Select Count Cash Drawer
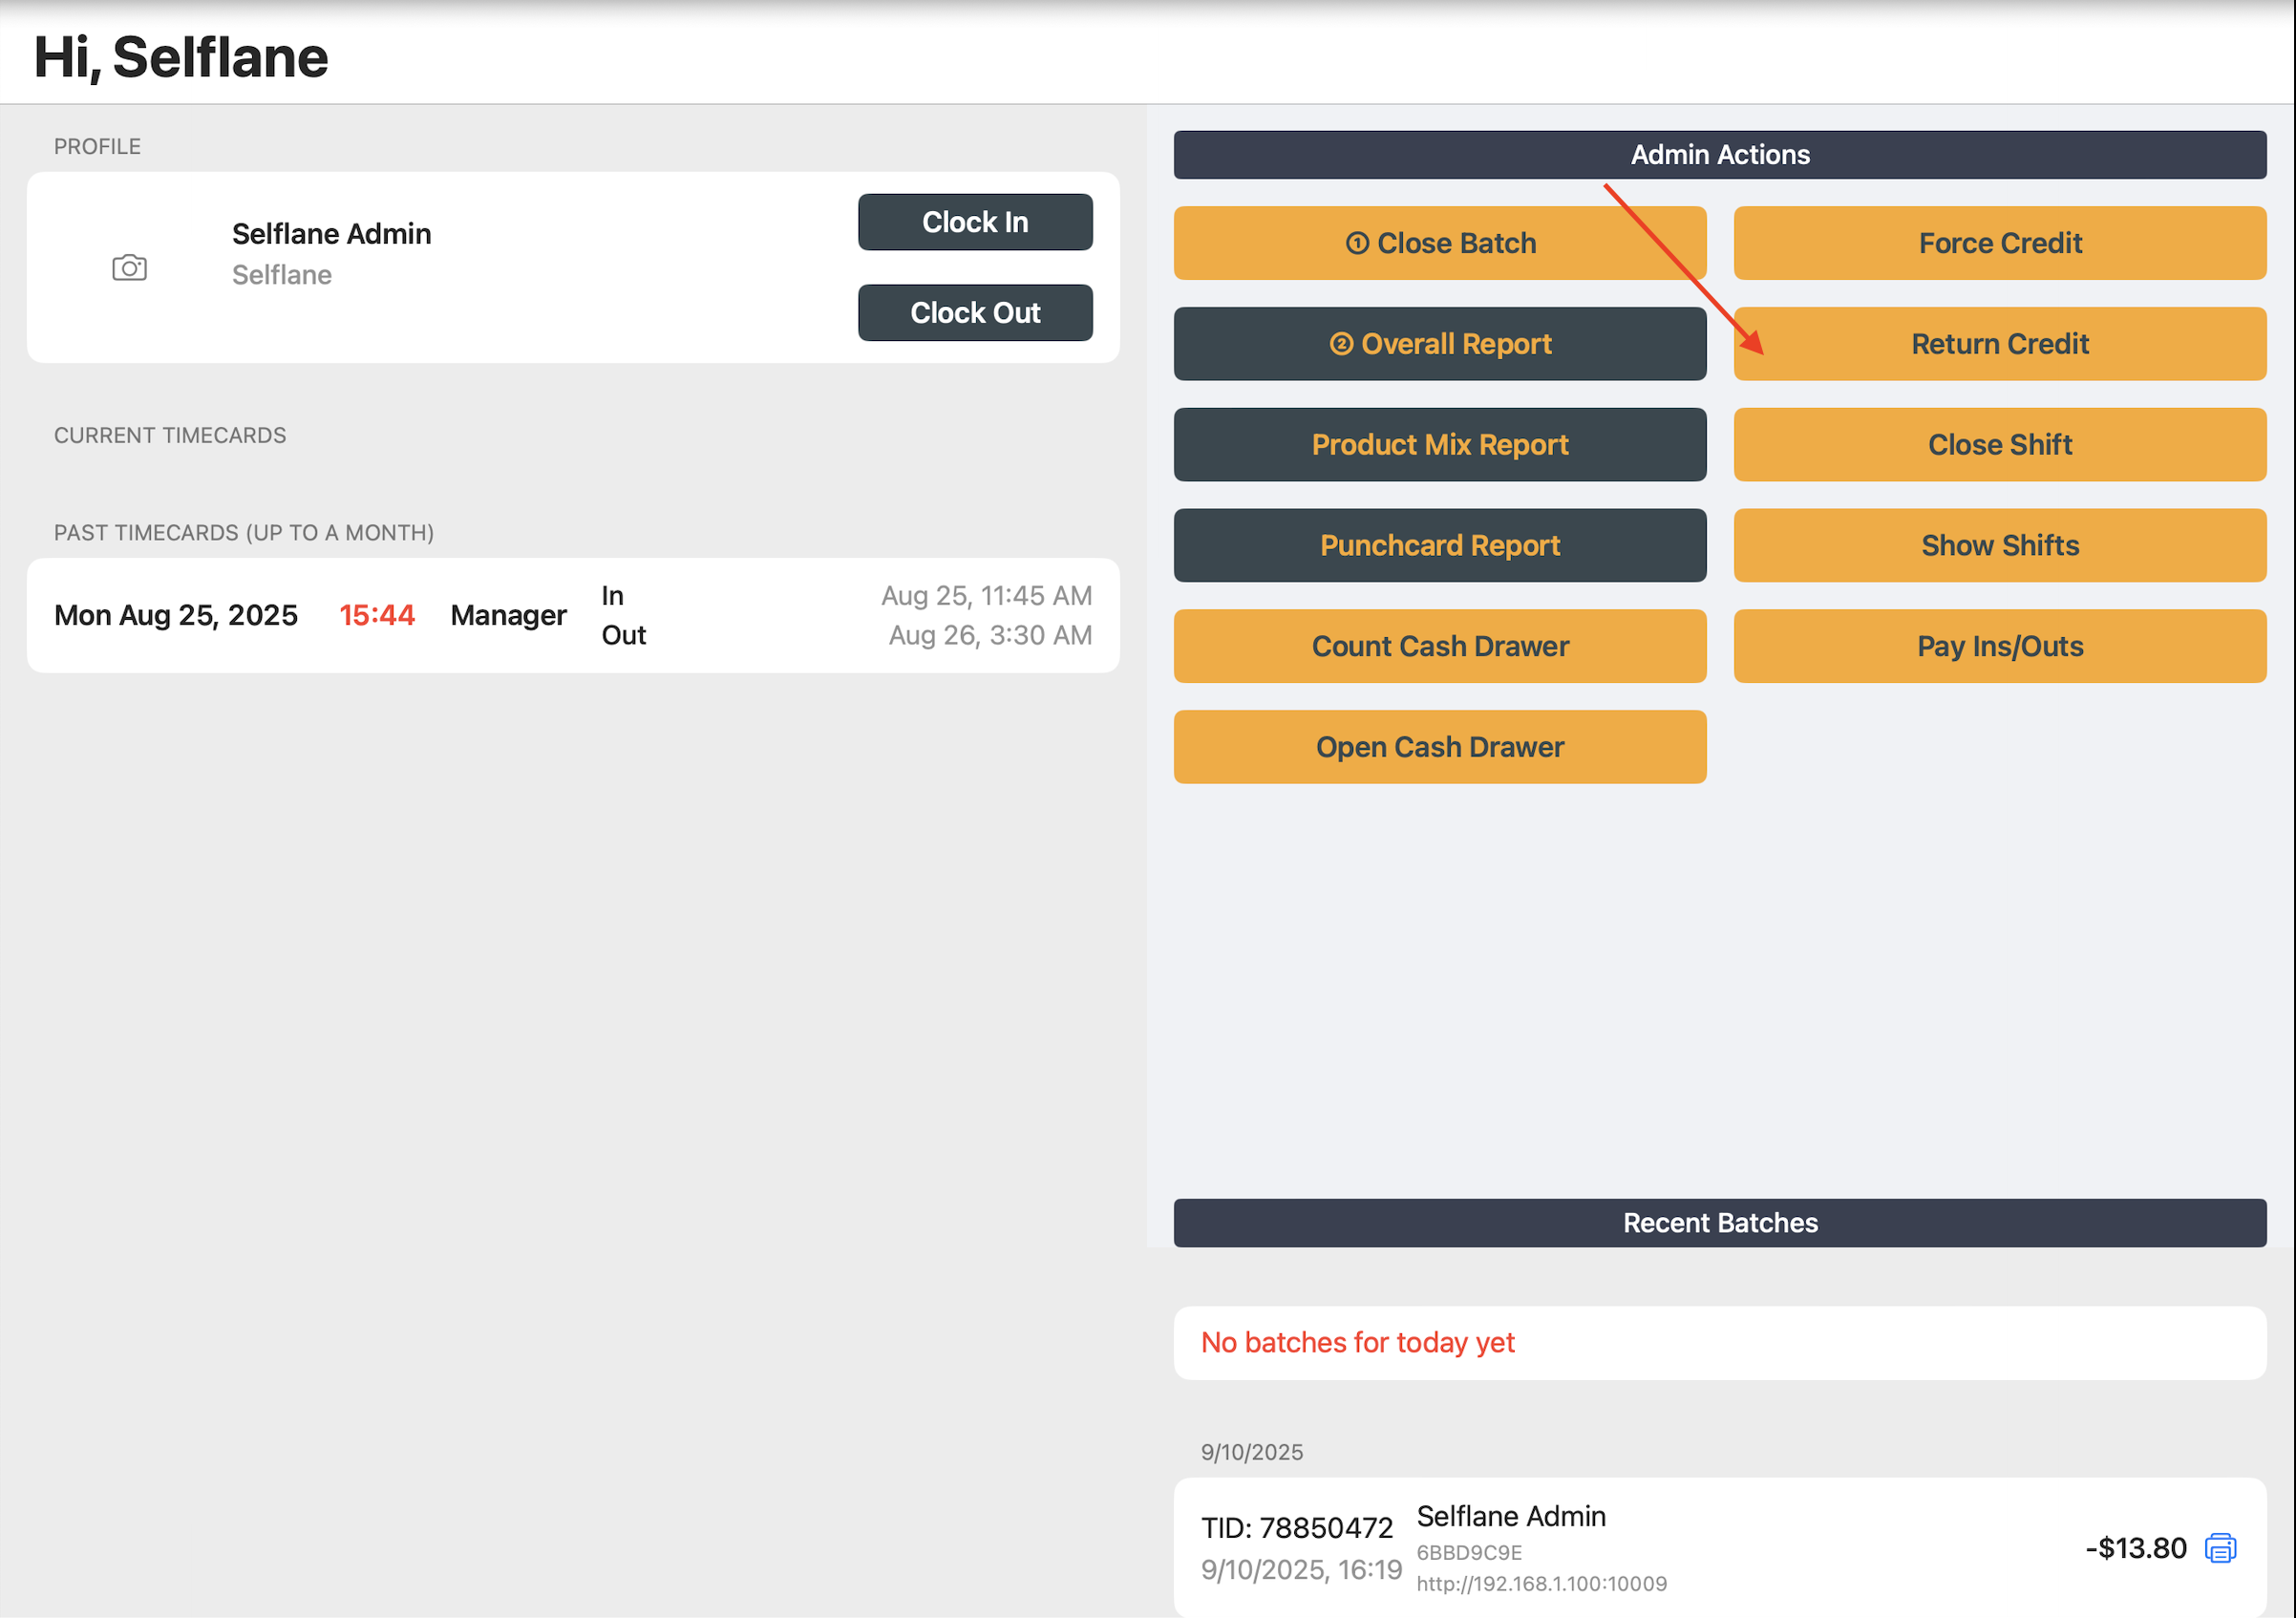 (1439, 647)
